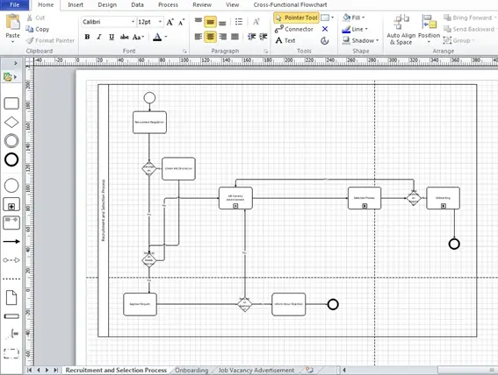
Task: Pick the rounded rectangle task shape
Action: 11,103
